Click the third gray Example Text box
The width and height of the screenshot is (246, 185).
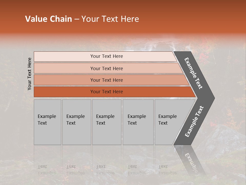click(x=106, y=122)
